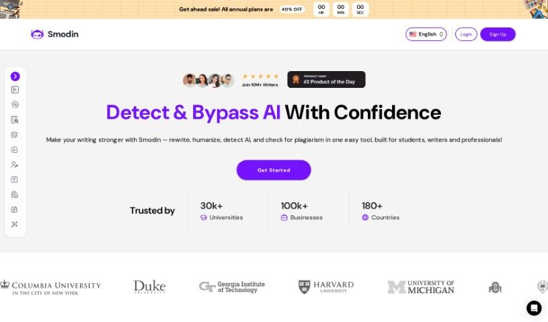Open the writer document icon in sidebar
This screenshot has width=548, height=322.
click(x=15, y=90)
